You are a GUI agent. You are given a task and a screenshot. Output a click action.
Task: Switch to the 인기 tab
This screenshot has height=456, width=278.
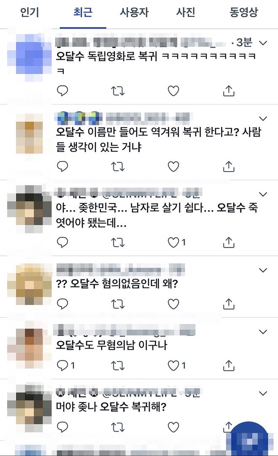pyautogui.click(x=29, y=13)
